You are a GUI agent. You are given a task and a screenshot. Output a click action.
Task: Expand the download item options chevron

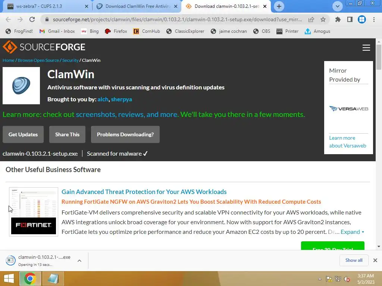click(x=79, y=261)
